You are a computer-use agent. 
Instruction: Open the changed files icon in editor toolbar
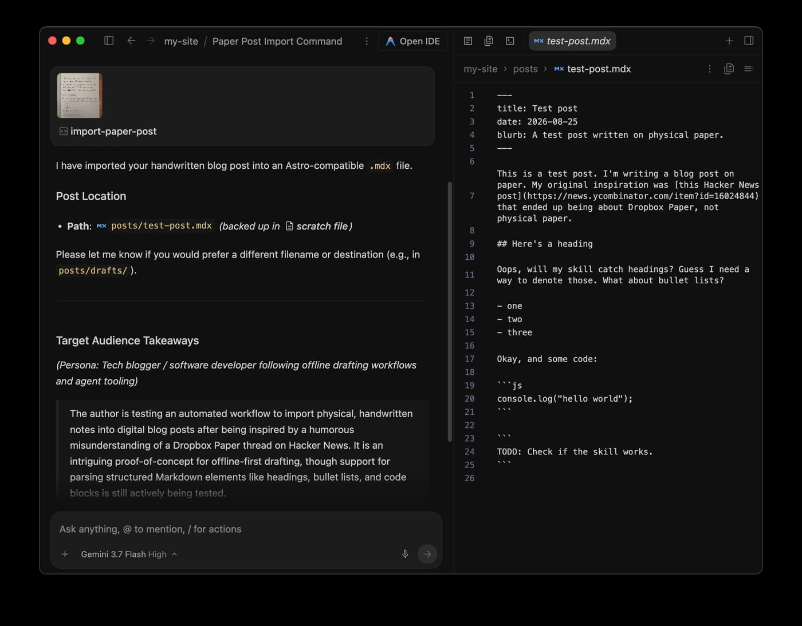point(489,41)
